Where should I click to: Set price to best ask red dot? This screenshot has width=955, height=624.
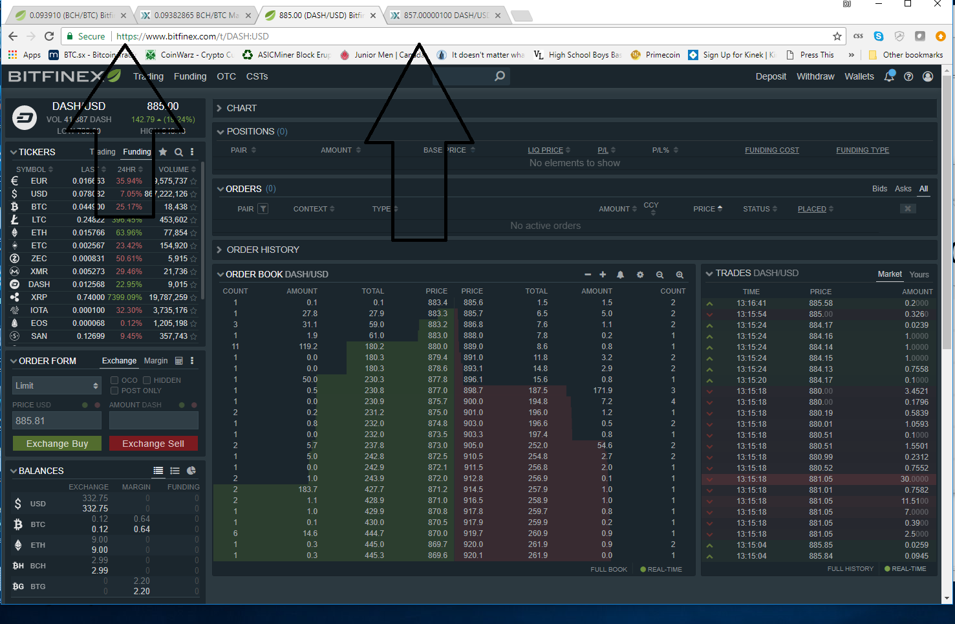[97, 405]
